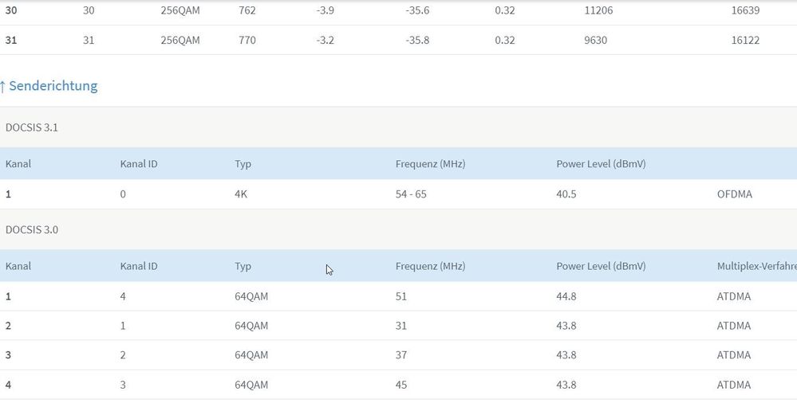Image resolution: width=797 pixels, height=403 pixels.
Task: Click Kanal ID header under DOCSIS 3.1
Action: tap(139, 164)
